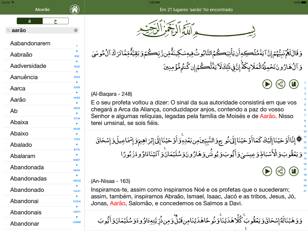The height and width of the screenshot is (231, 308).
Task: Tap the home icon in header
Action: (75, 10)
